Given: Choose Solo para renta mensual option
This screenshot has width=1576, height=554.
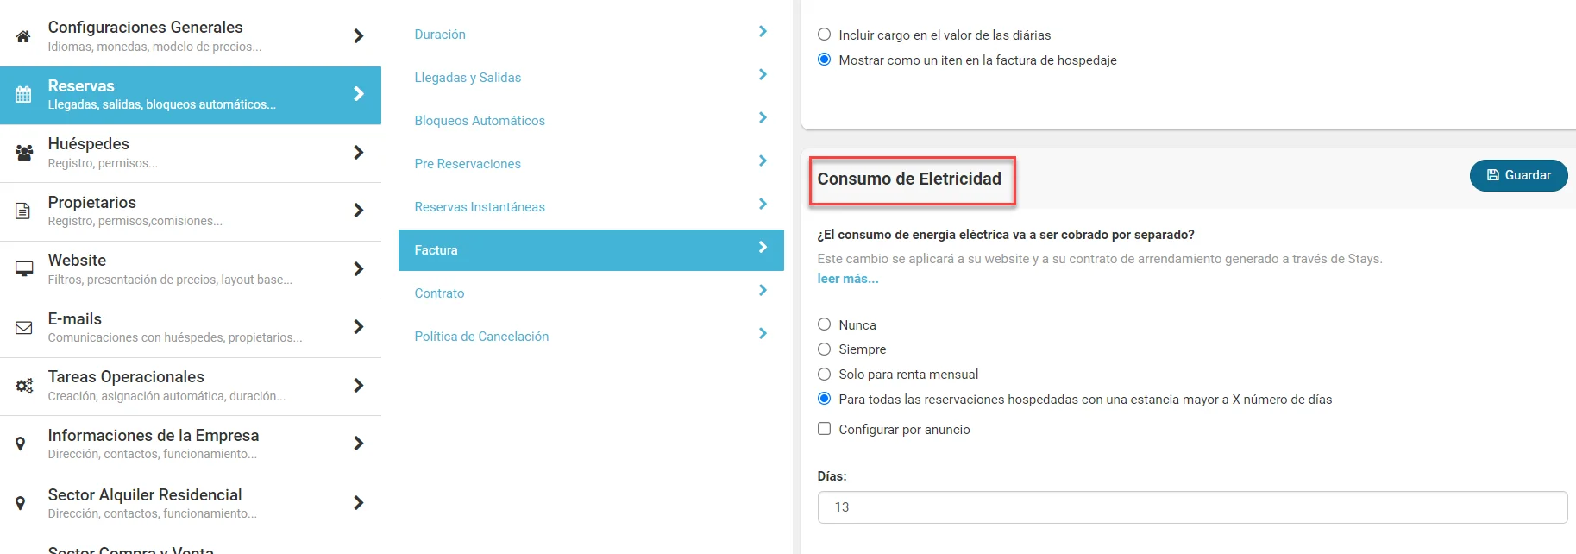Looking at the screenshot, I should pyautogui.click(x=825, y=374).
